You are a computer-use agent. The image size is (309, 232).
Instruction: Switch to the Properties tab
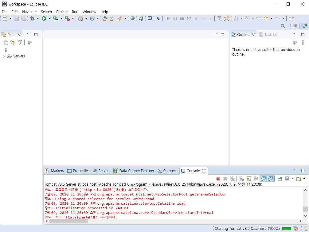pyautogui.click(x=78, y=171)
